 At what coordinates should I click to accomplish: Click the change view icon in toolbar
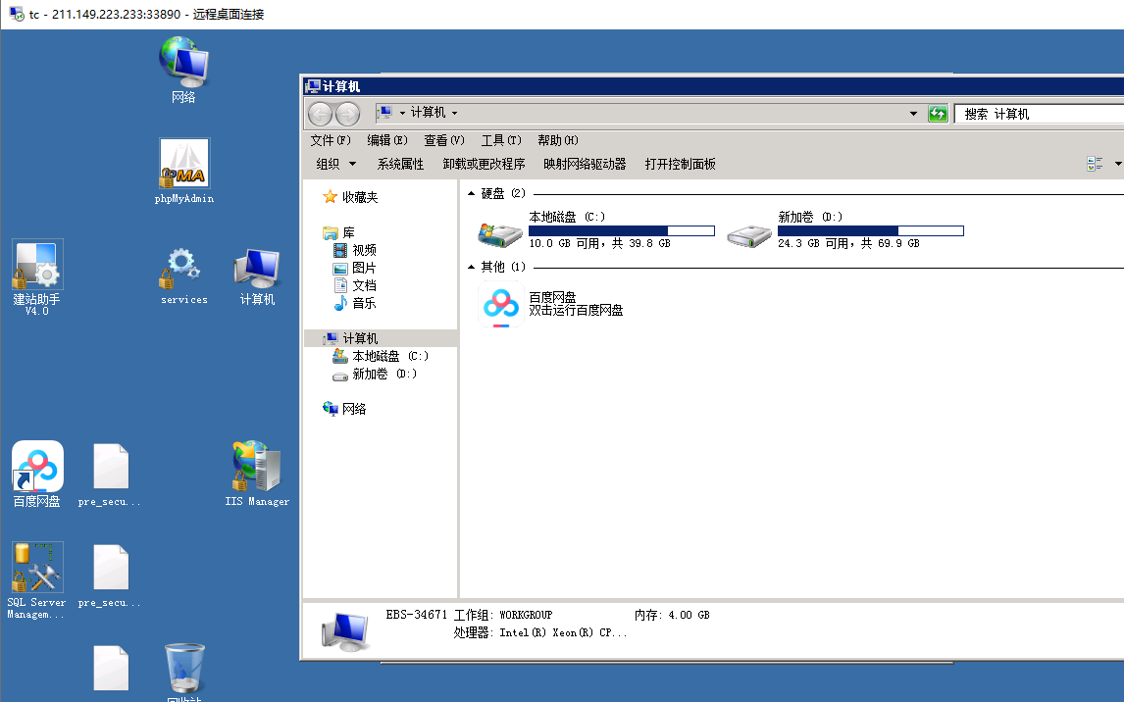[x=1095, y=164]
